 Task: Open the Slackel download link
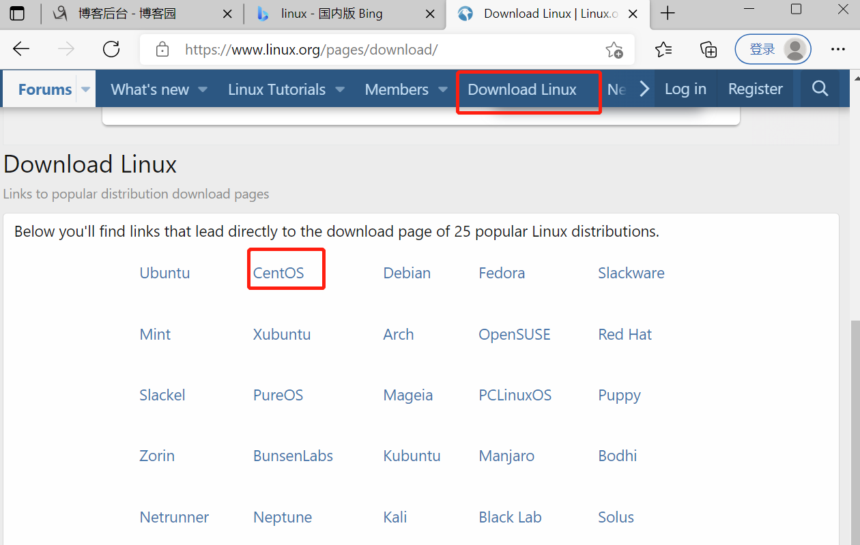tap(162, 395)
